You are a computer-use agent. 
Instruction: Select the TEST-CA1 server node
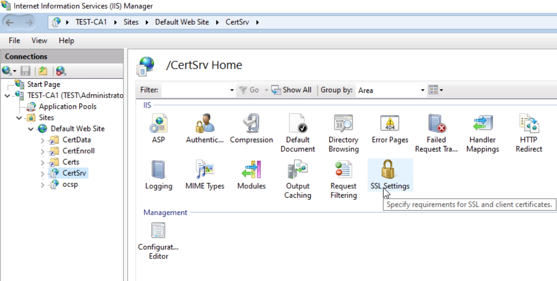click(75, 95)
